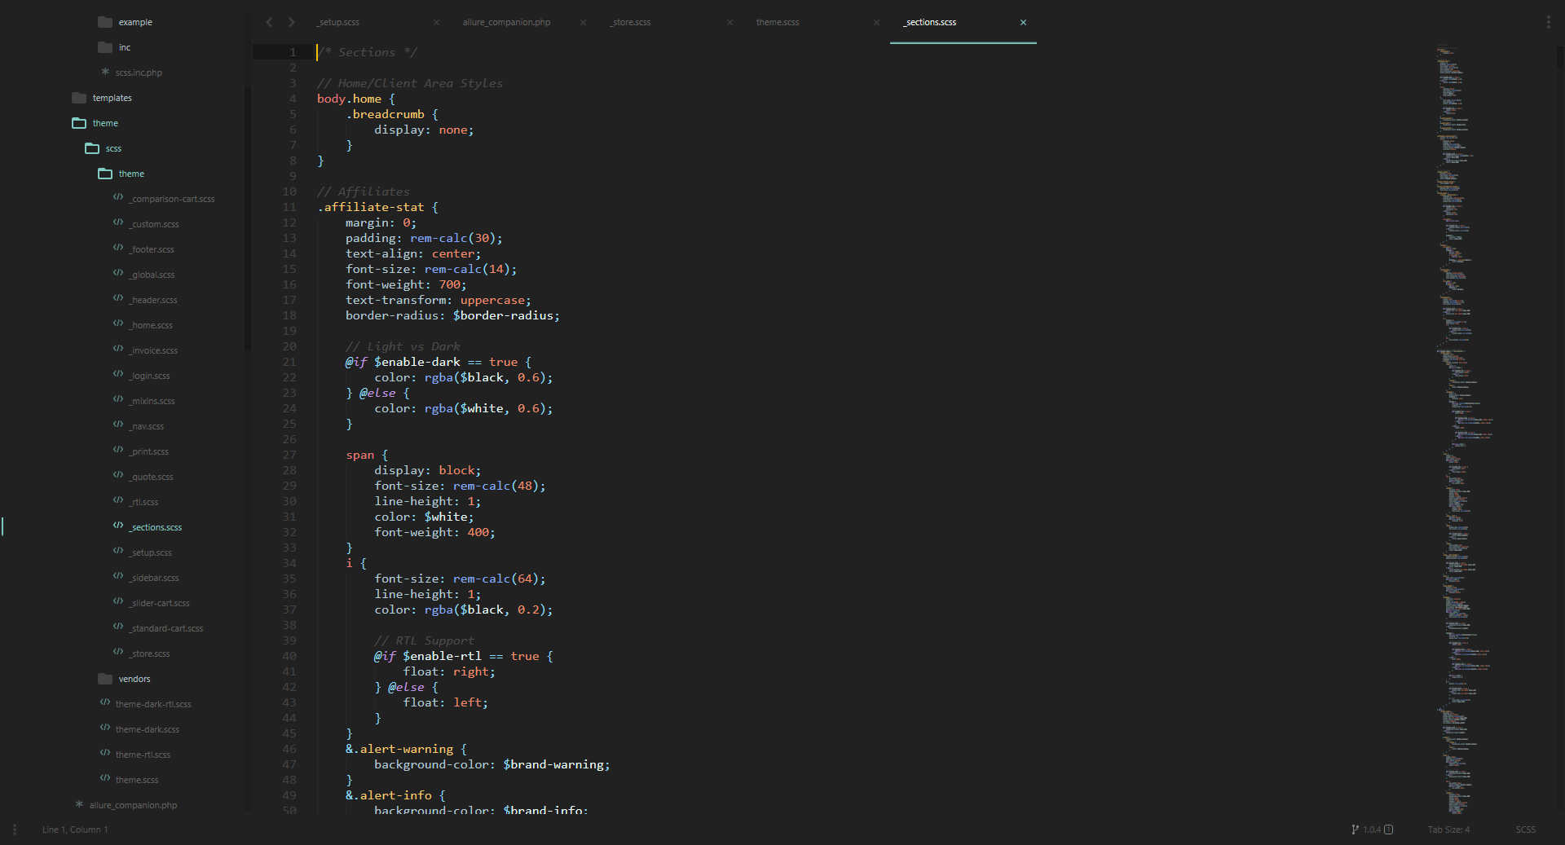The width and height of the screenshot is (1565, 845).
Task: Open _sidebar.scss from the sidebar
Action: pyautogui.click(x=154, y=578)
